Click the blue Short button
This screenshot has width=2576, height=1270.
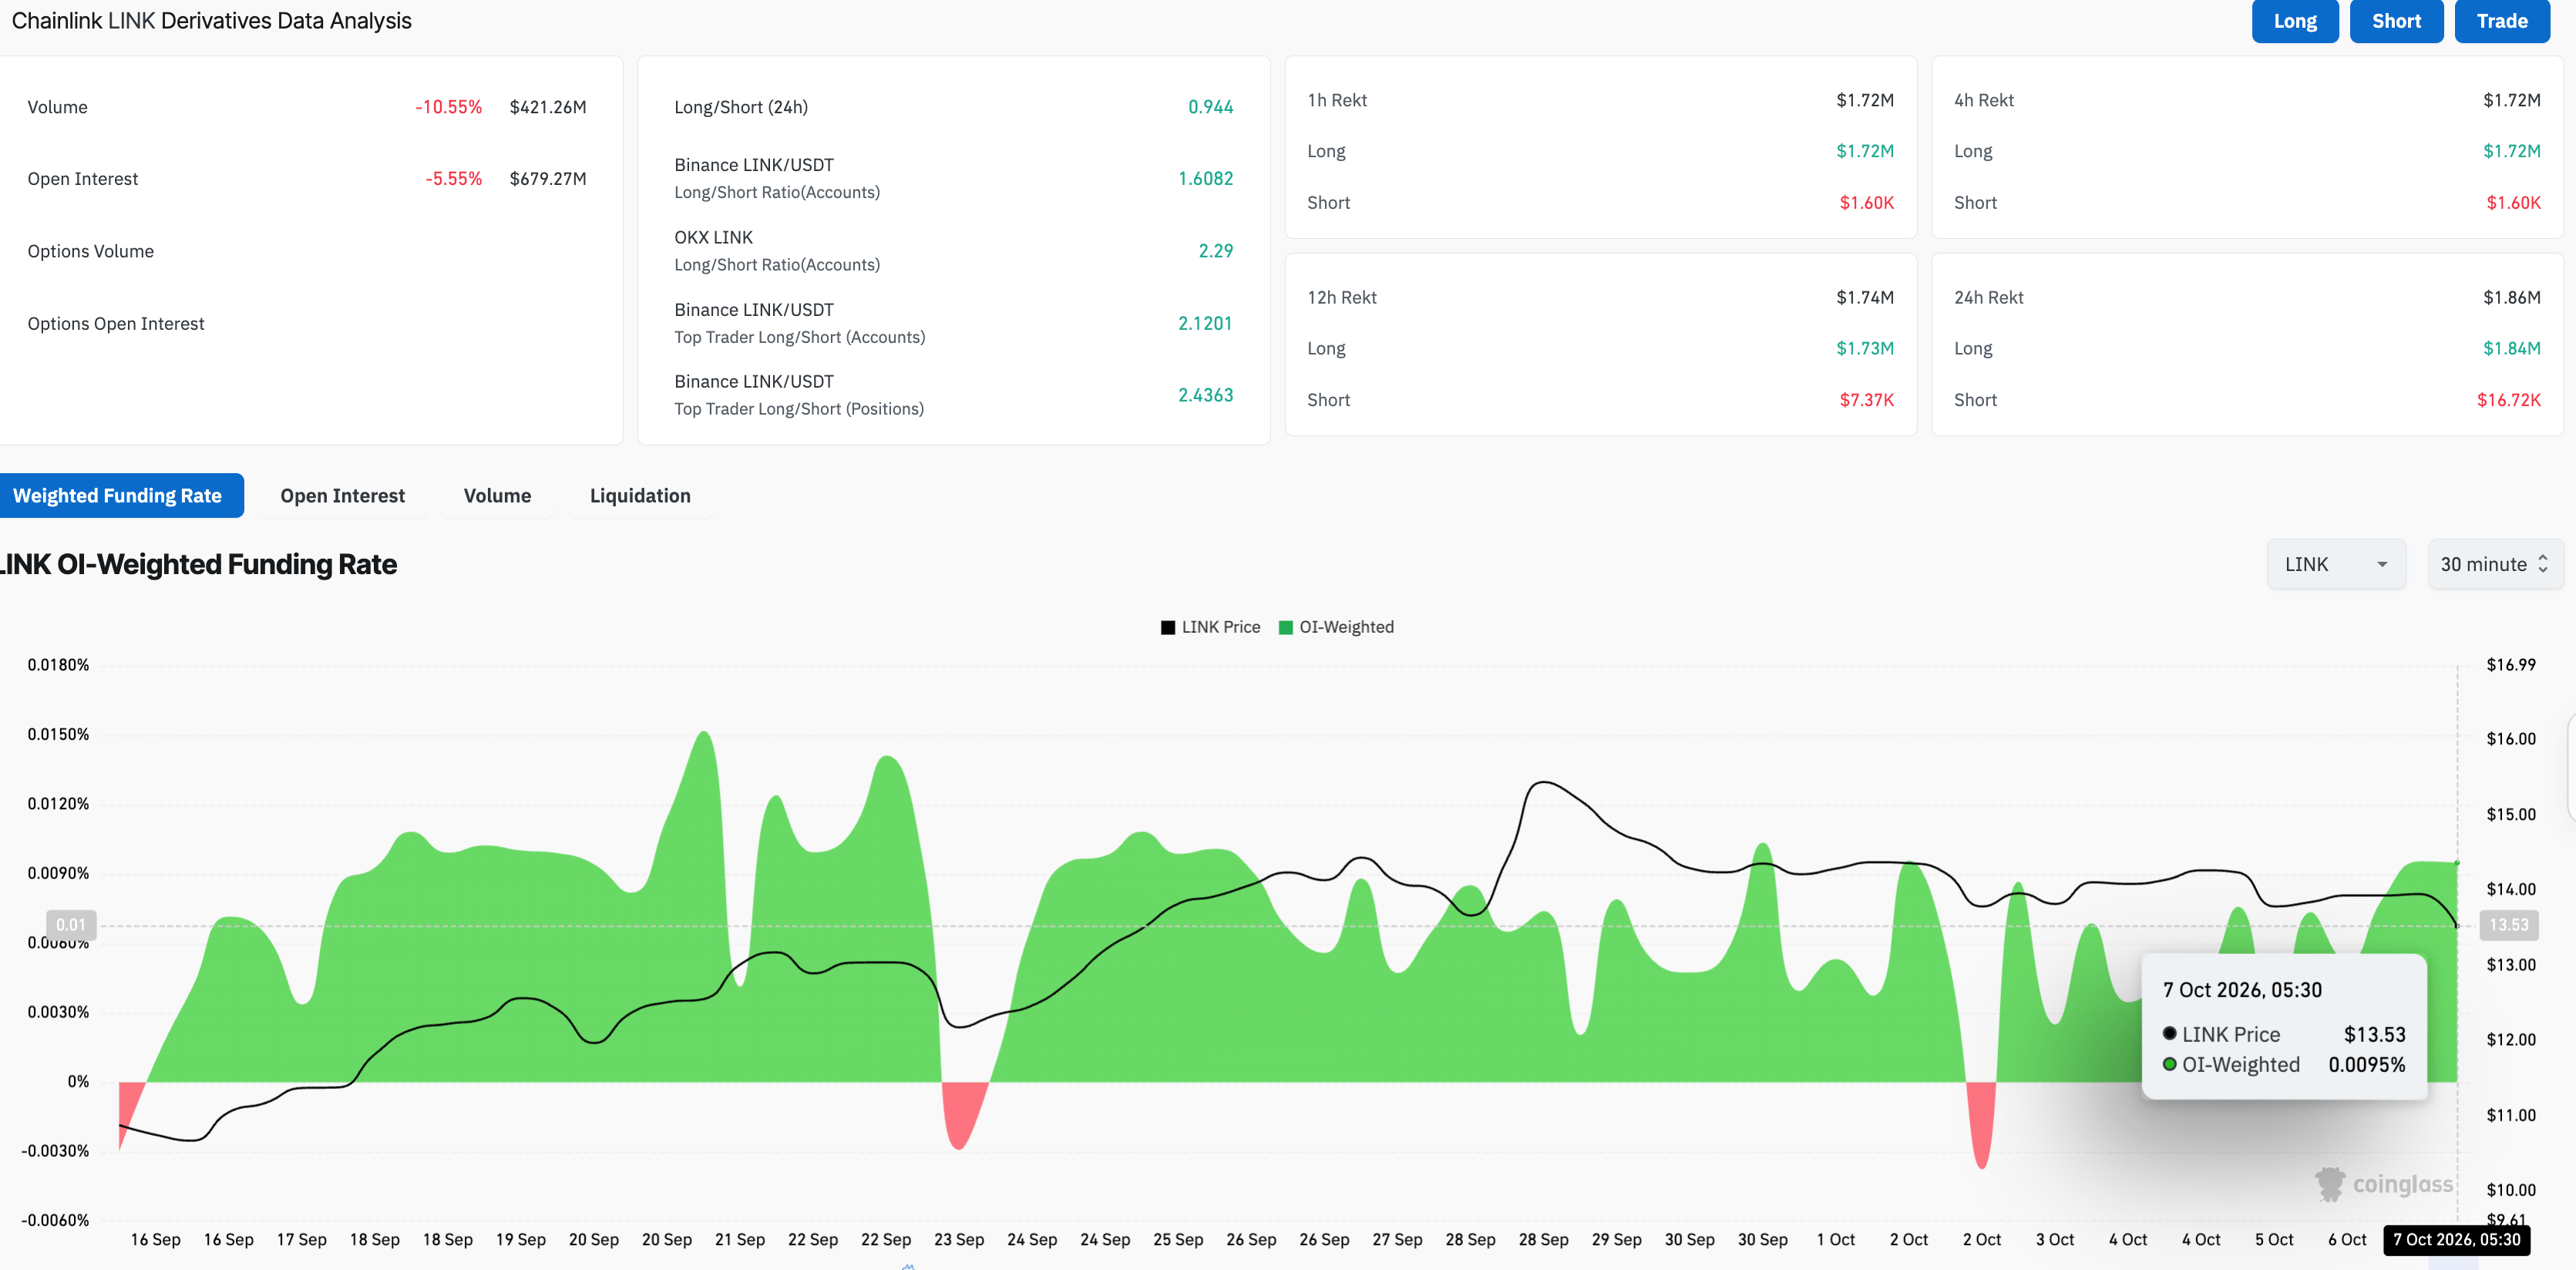click(2396, 21)
